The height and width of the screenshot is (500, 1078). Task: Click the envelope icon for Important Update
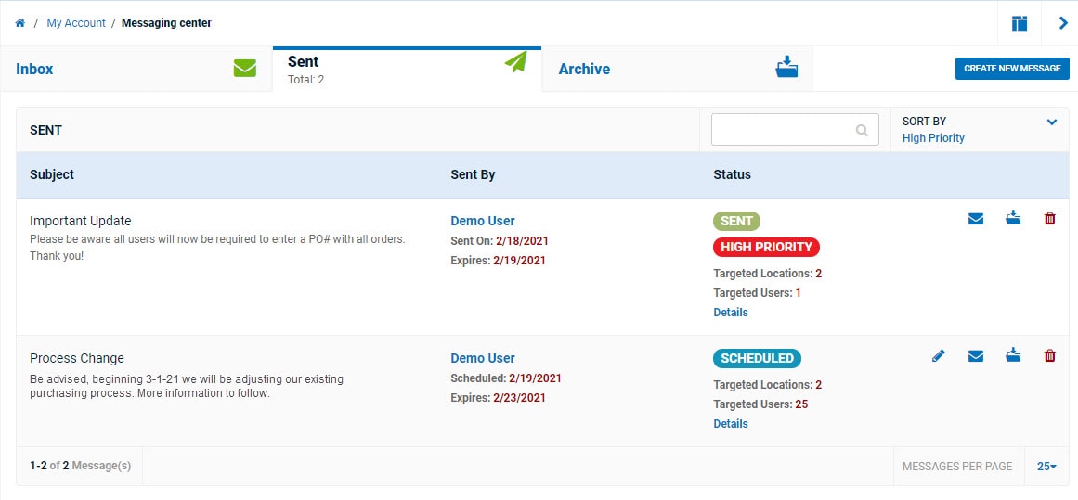tap(976, 219)
